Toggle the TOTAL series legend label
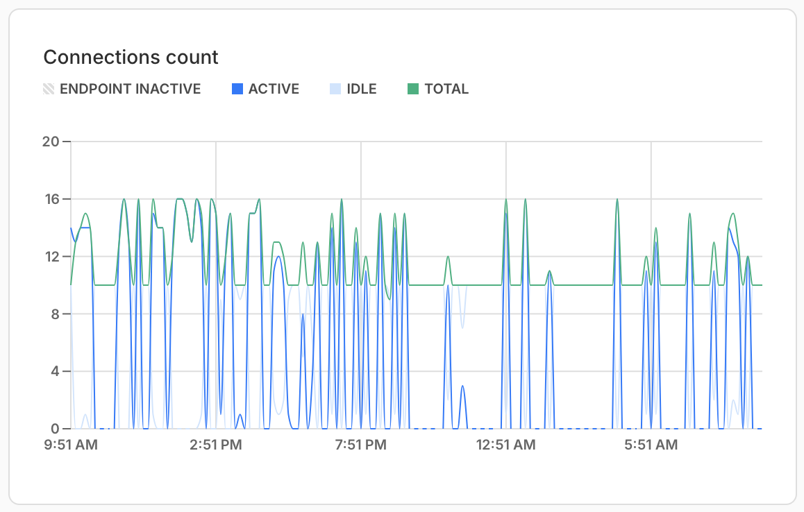 coord(446,89)
